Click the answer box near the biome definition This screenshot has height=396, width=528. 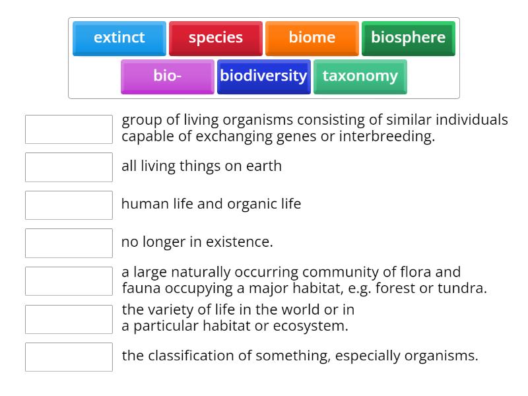pos(69,280)
